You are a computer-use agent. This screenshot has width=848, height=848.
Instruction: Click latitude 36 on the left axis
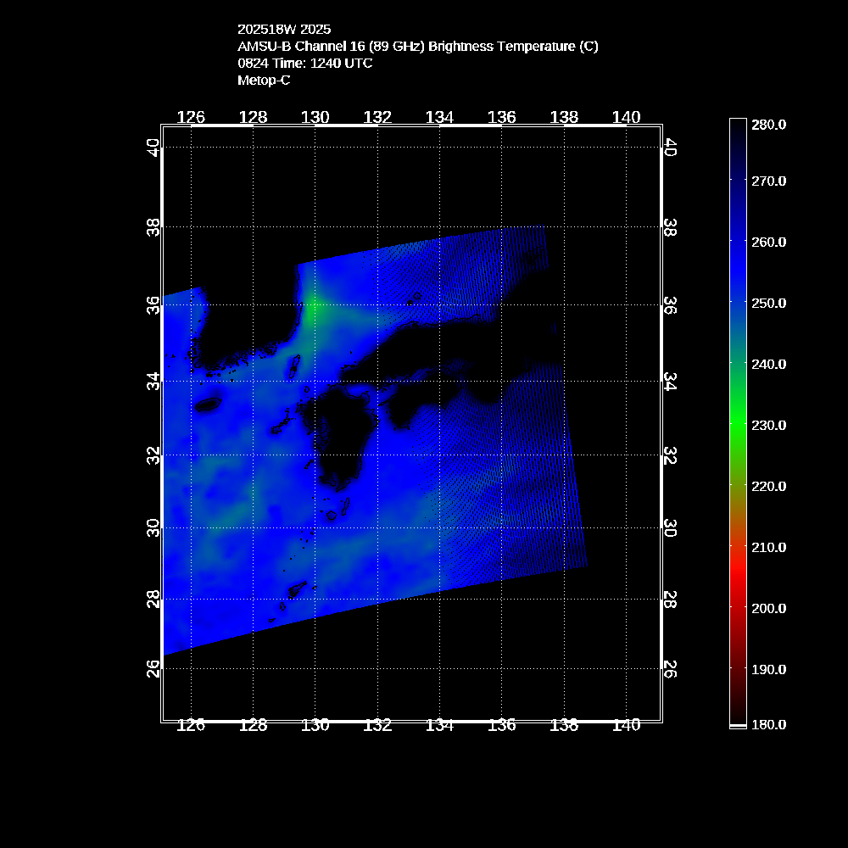pyautogui.click(x=153, y=305)
